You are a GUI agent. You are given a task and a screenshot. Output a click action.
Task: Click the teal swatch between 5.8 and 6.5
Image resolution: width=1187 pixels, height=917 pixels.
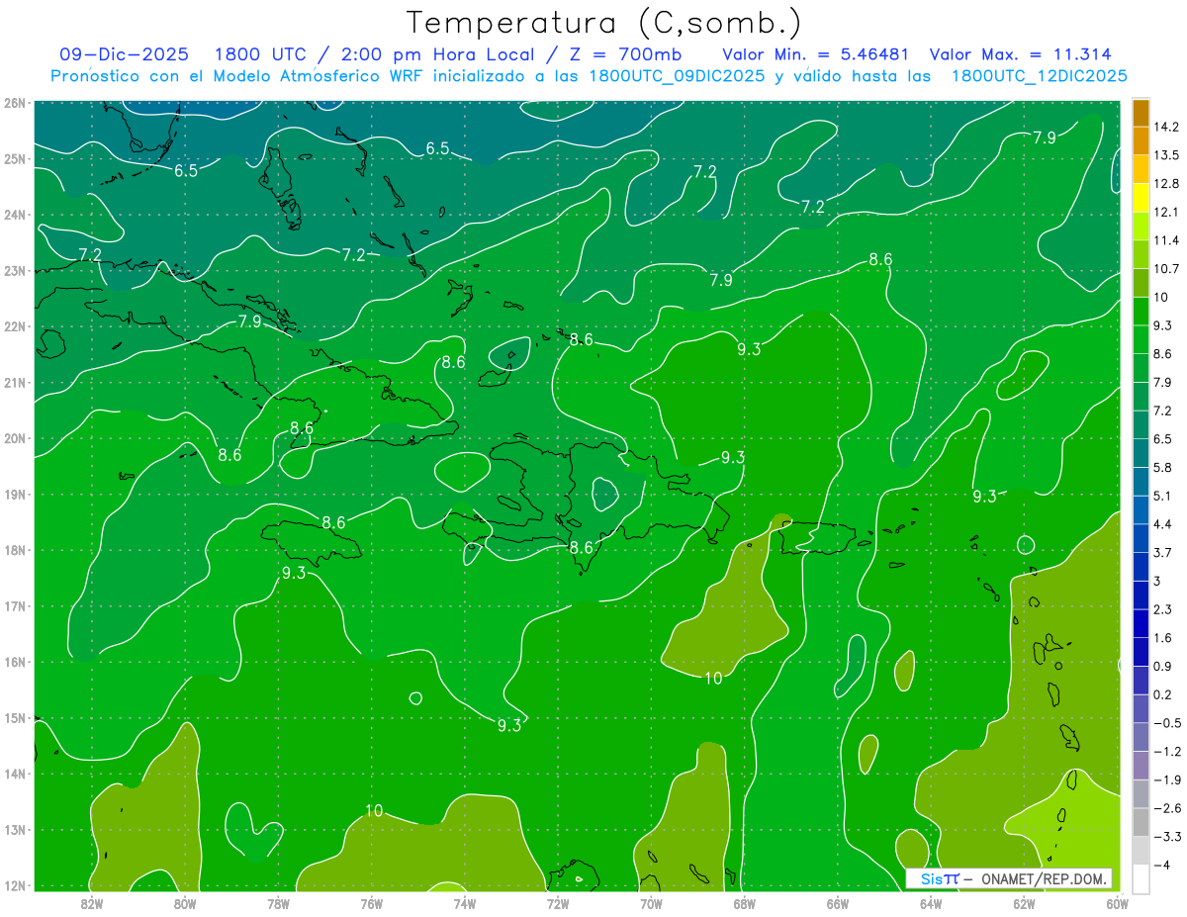pos(1141,452)
